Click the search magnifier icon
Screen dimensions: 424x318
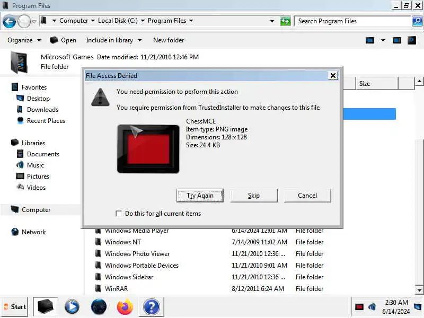(417, 21)
